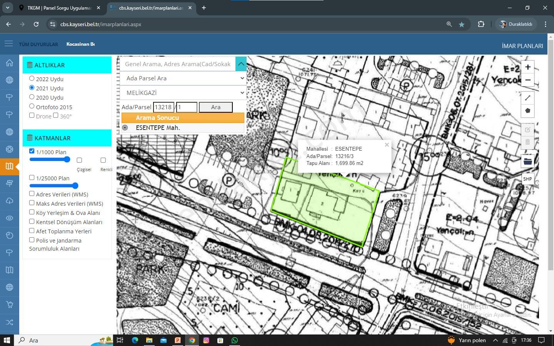Select the 2022 Uydu basemap
The image size is (554, 346).
point(32,78)
